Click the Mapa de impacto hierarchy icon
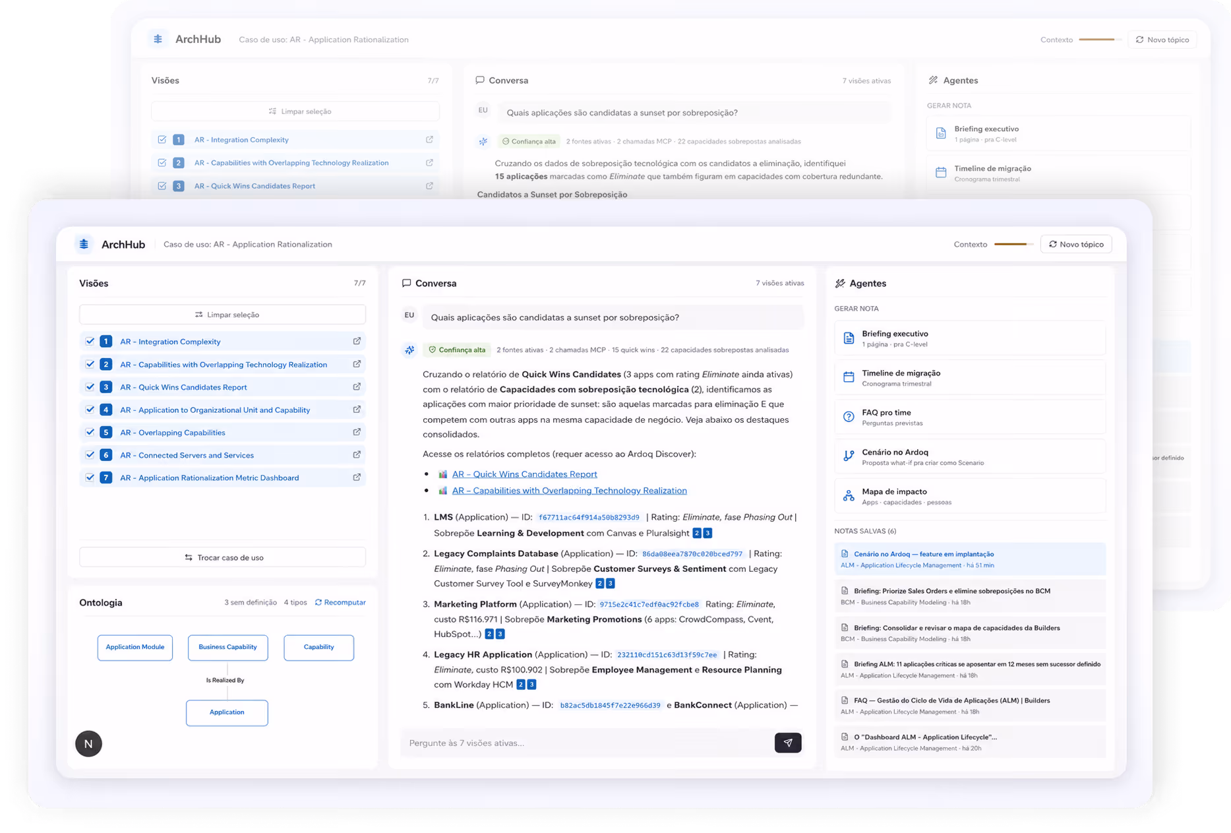1231x833 pixels. [x=849, y=496]
